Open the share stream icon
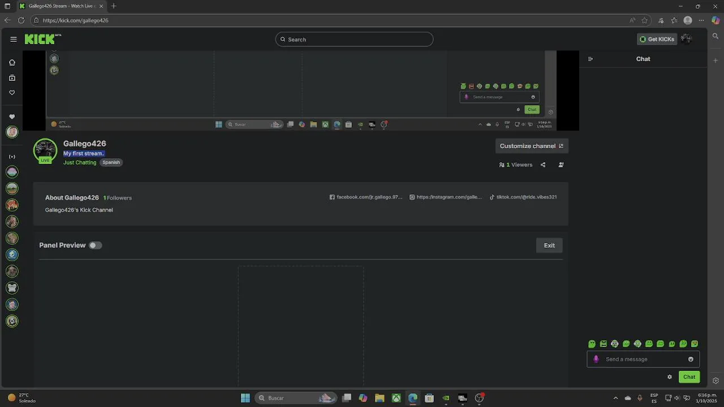This screenshot has width=724, height=407. 543,165
